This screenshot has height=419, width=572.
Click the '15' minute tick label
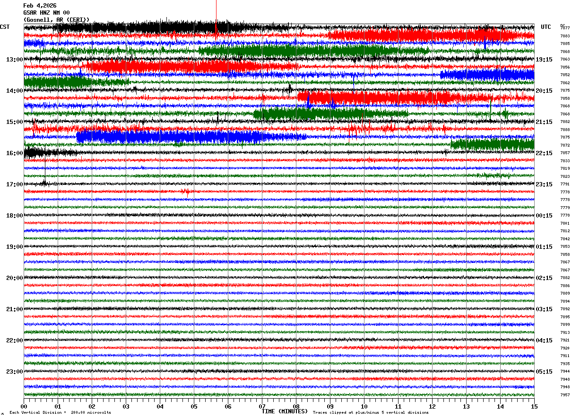coord(534,406)
